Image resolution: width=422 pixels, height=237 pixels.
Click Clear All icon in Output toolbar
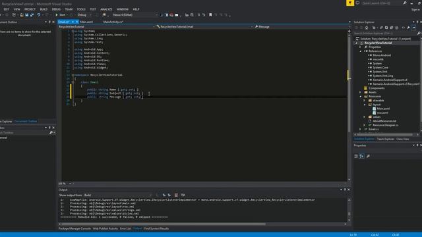[x=176, y=195]
